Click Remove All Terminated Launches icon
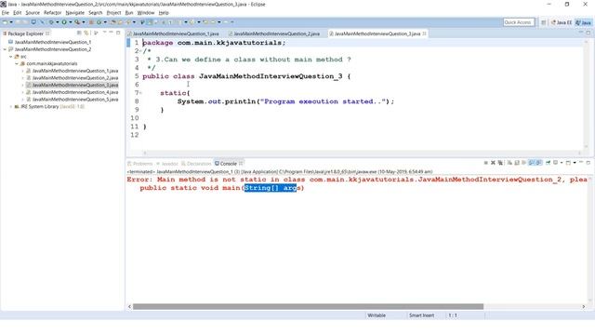This screenshot has height=335, width=595. pos(500,163)
